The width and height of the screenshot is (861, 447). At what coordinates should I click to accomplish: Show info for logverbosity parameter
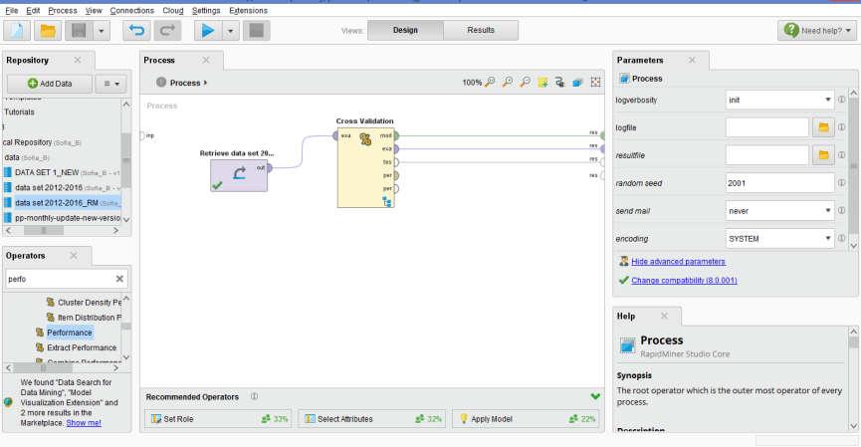[841, 100]
